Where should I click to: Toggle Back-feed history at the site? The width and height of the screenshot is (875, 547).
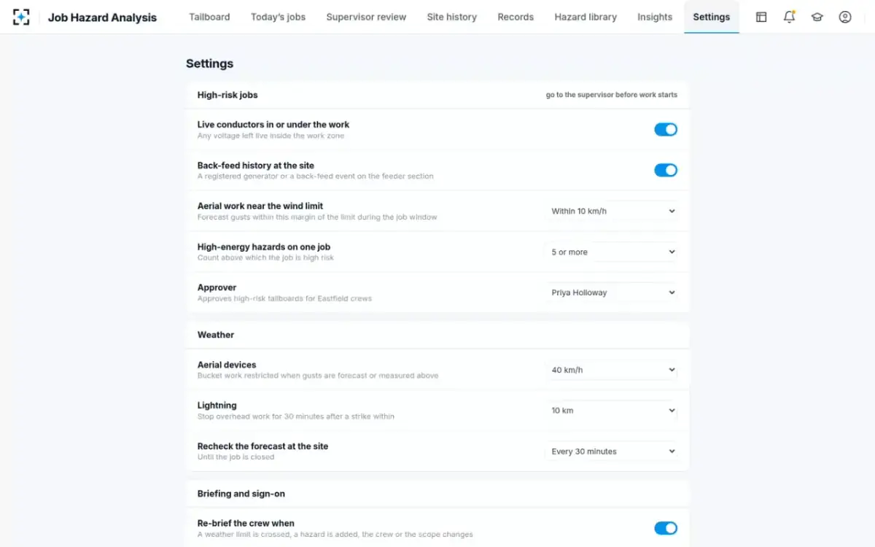[x=666, y=170]
